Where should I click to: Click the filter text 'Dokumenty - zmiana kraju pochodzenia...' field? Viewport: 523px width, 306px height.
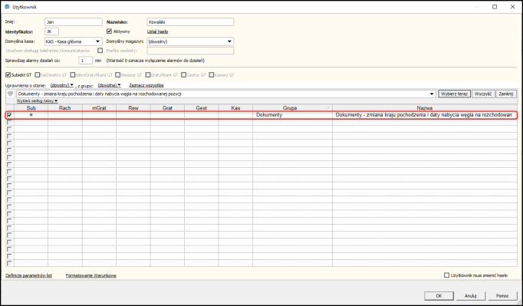(223, 94)
